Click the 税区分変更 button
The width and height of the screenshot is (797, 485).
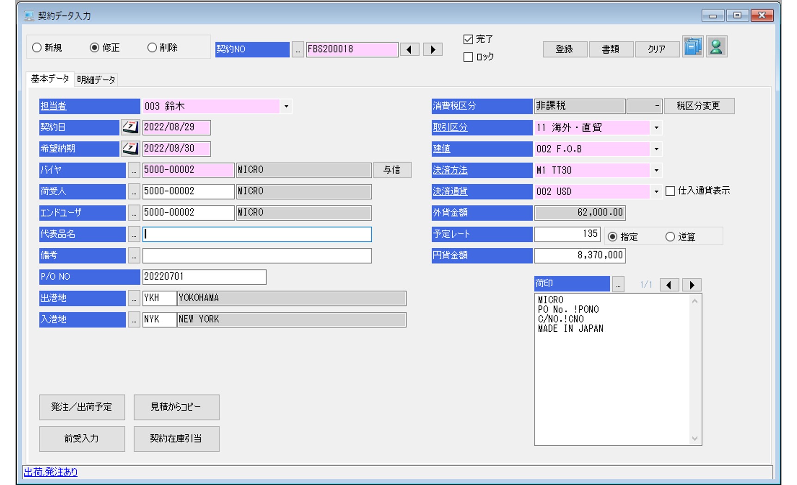tap(699, 106)
